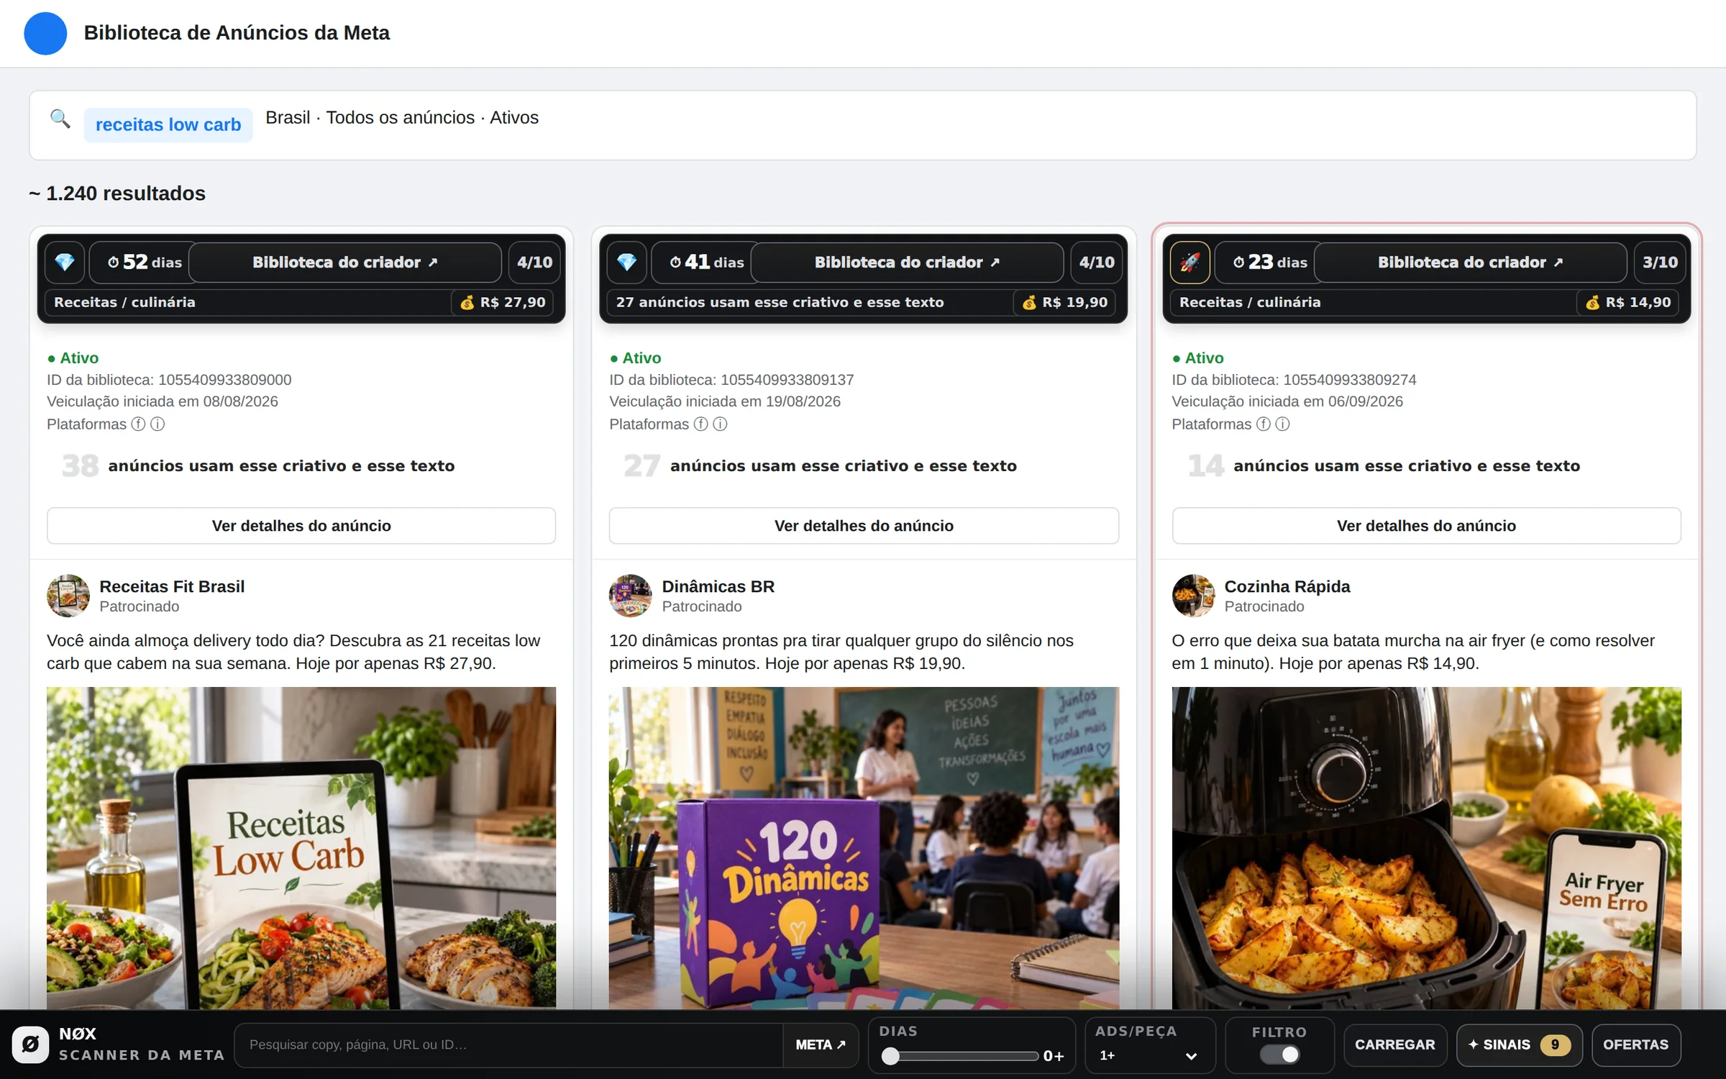This screenshot has height=1079, width=1726.
Task: Open the OFERTAS tab
Action: [1636, 1044]
